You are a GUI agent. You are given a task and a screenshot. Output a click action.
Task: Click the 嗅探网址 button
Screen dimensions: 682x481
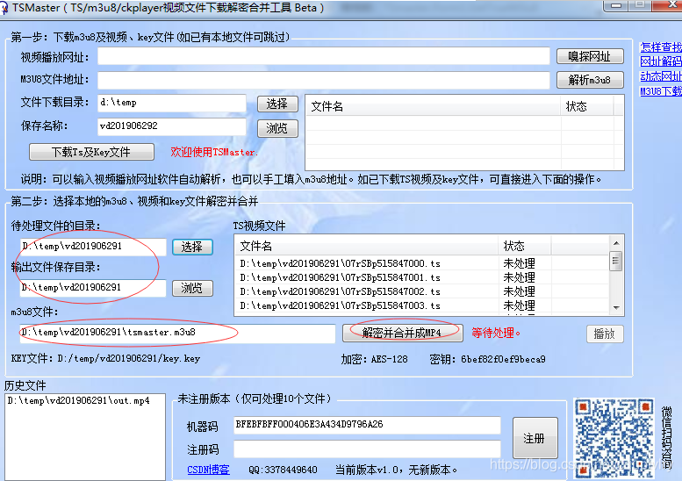590,56
